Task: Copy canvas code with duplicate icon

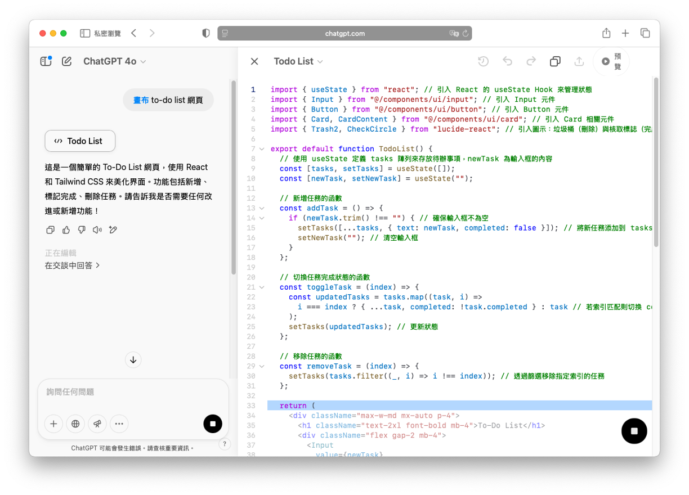Action: tap(554, 61)
